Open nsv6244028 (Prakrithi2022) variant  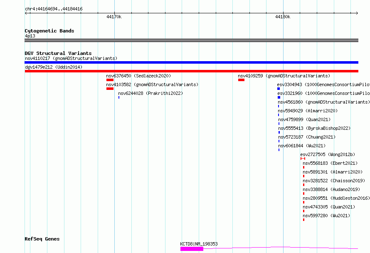pos(150,93)
